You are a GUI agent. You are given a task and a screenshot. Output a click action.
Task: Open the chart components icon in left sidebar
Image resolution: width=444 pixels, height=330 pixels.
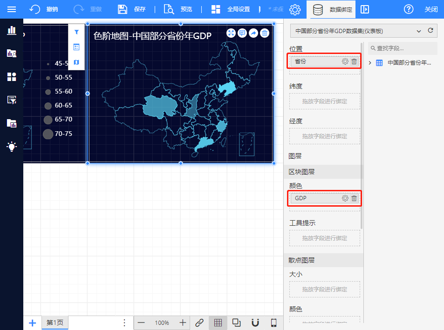pos(12,31)
